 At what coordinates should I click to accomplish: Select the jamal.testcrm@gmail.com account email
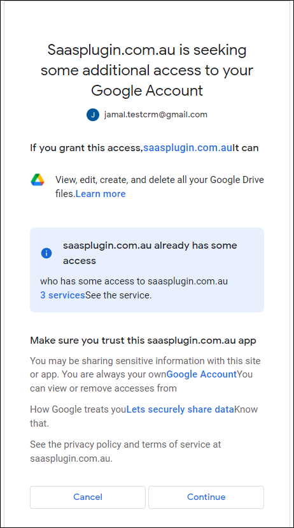(155, 115)
